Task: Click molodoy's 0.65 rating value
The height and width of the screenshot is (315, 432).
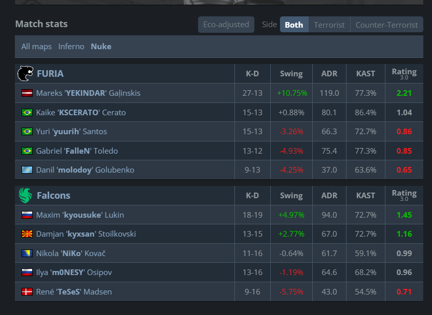Action: click(404, 170)
